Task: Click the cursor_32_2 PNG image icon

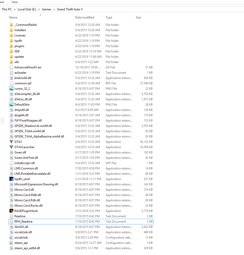Action: 11,88
